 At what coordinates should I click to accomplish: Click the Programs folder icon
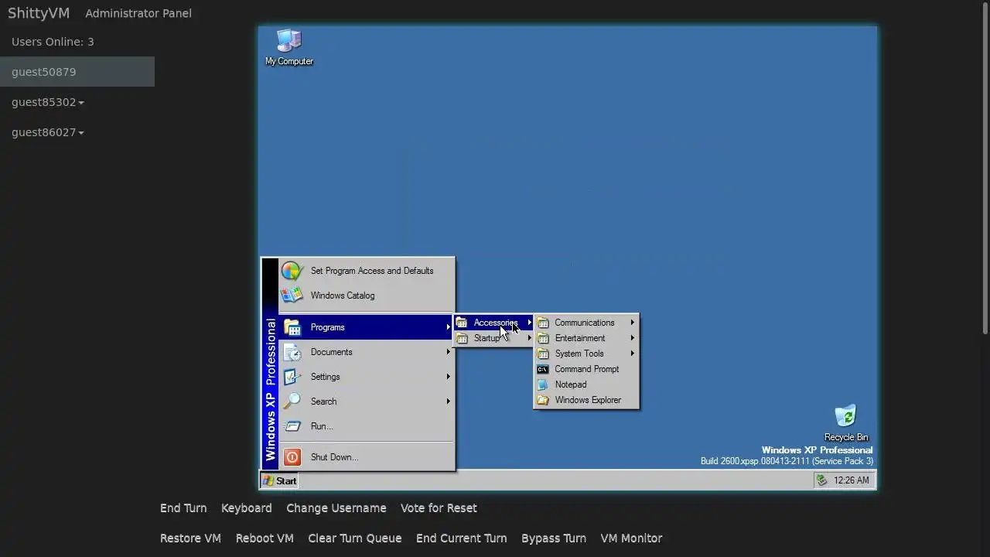292,327
